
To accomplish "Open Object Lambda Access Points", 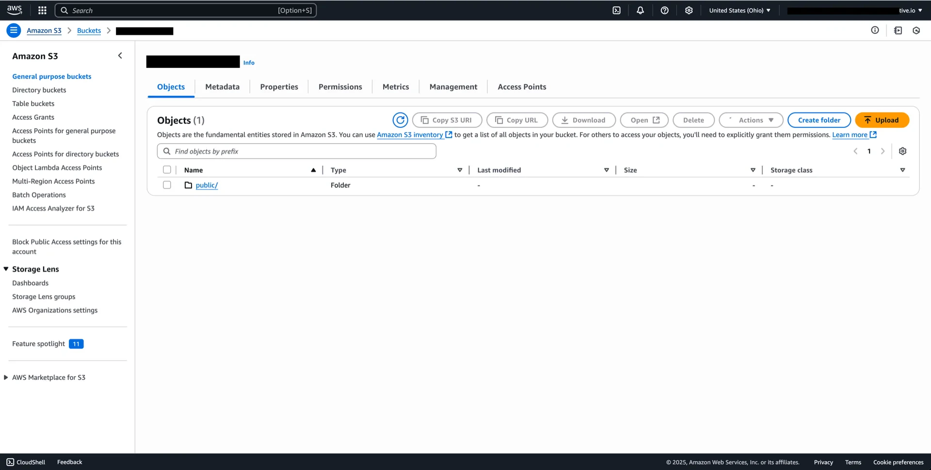I will pyautogui.click(x=57, y=168).
